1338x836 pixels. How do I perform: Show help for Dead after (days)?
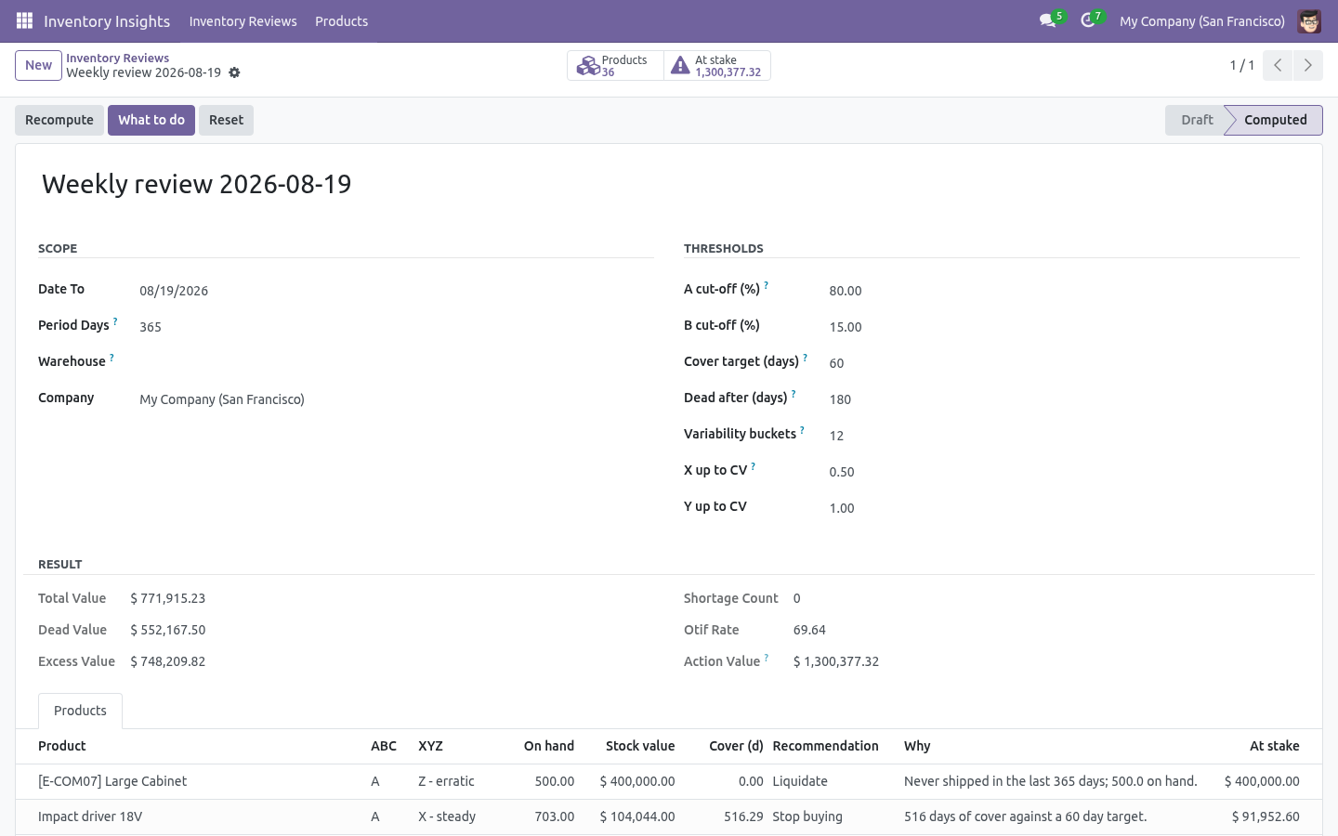coord(794,394)
